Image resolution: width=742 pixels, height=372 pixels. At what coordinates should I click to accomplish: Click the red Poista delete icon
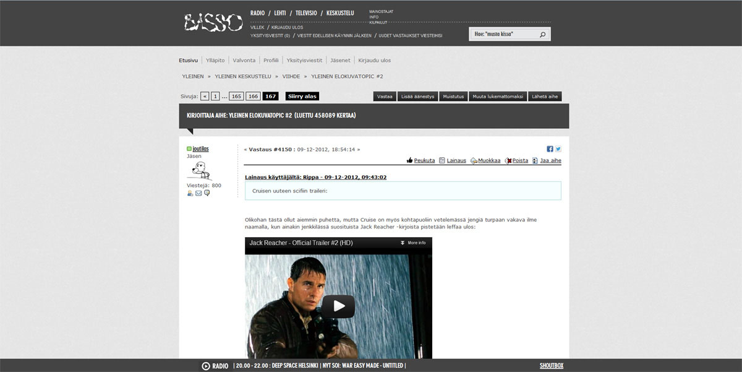click(508, 160)
